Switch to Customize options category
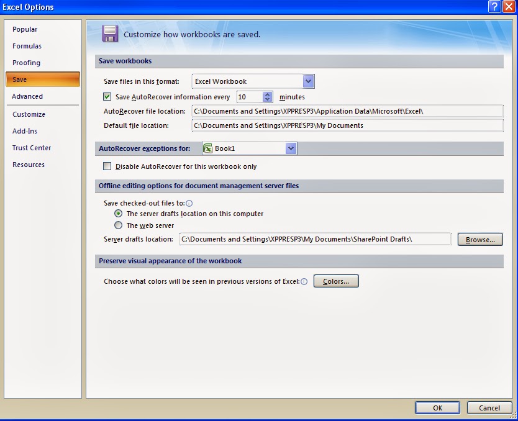The image size is (518, 421). coord(29,114)
